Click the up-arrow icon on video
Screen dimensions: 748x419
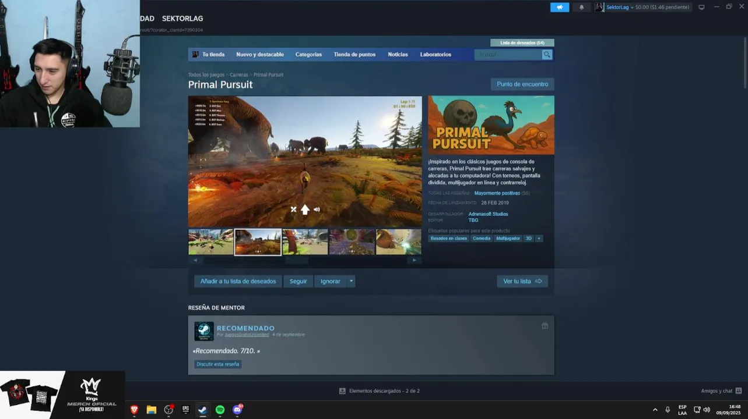pyautogui.click(x=305, y=210)
